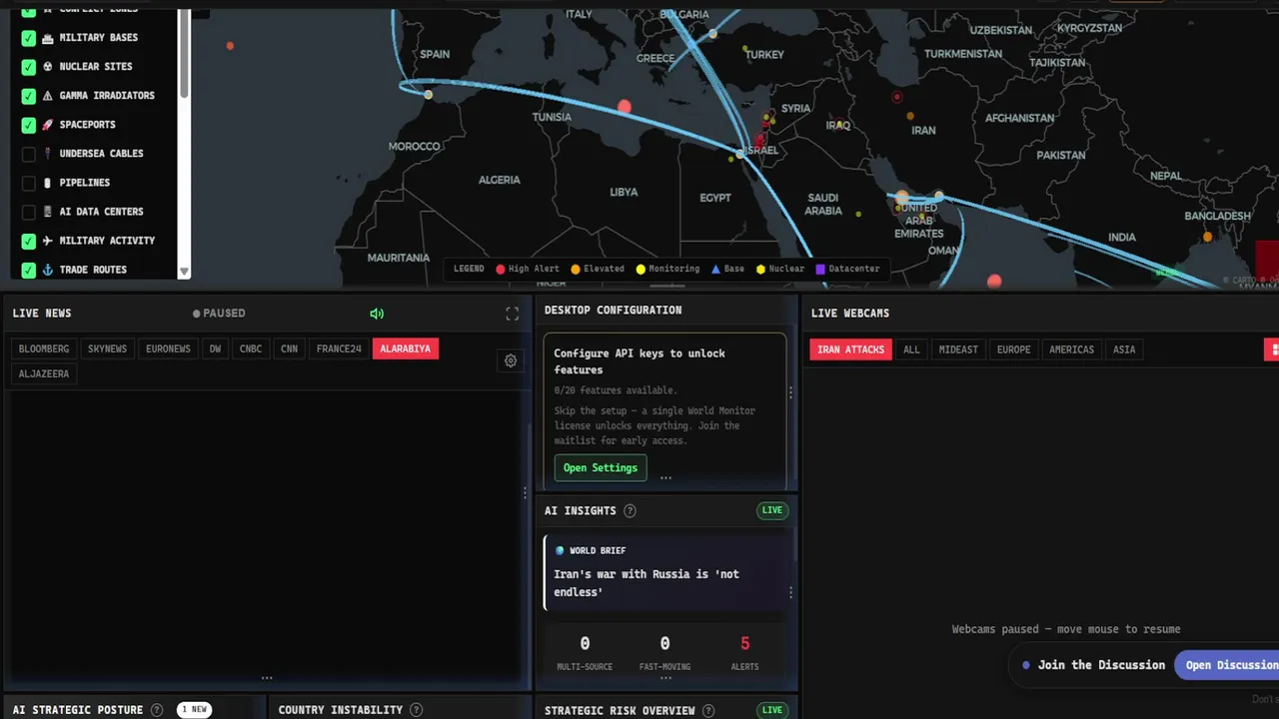Click the Undersea Cables plug icon

pyautogui.click(x=47, y=154)
